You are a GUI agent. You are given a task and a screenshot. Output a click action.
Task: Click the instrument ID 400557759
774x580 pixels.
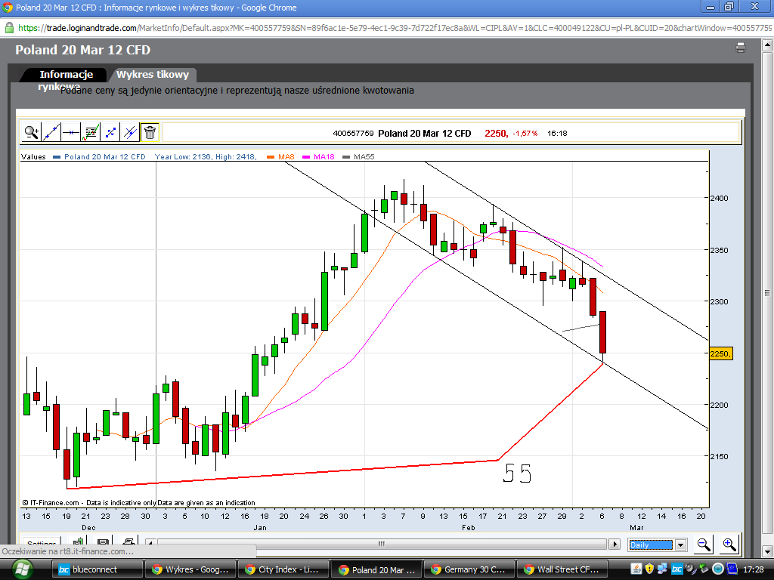(354, 133)
